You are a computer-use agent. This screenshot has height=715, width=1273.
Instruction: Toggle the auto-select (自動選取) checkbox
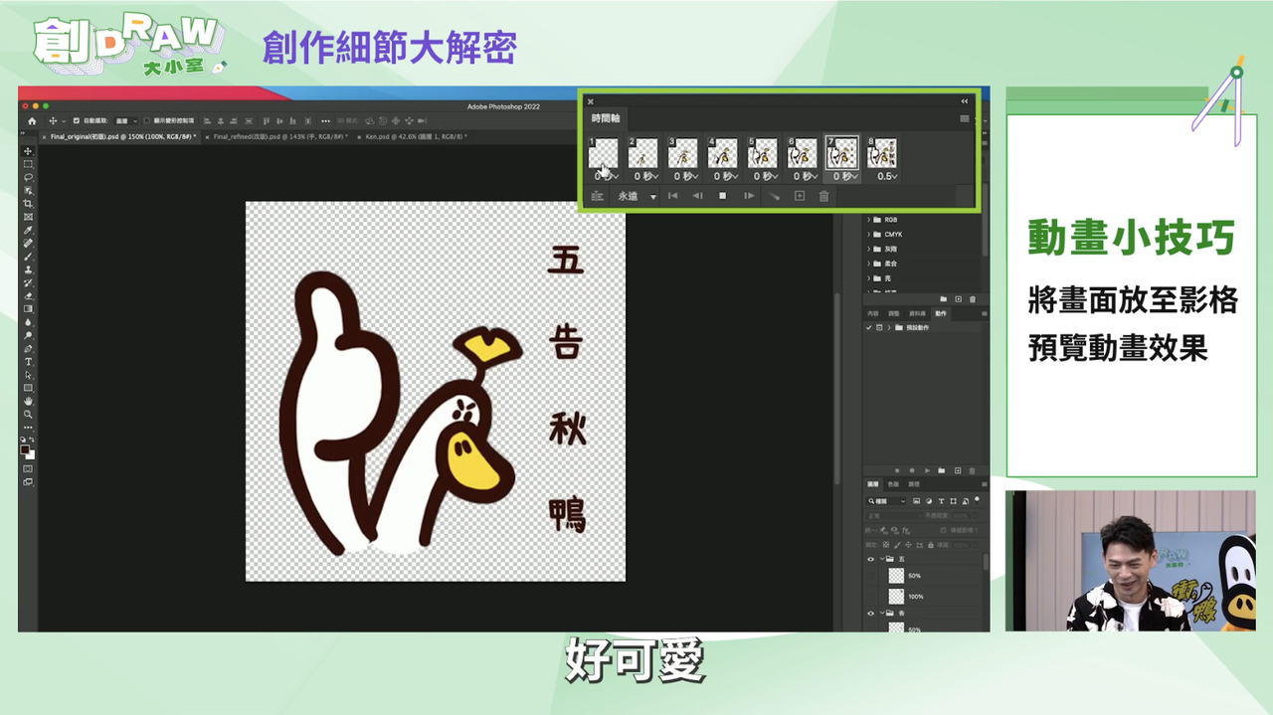[x=77, y=121]
